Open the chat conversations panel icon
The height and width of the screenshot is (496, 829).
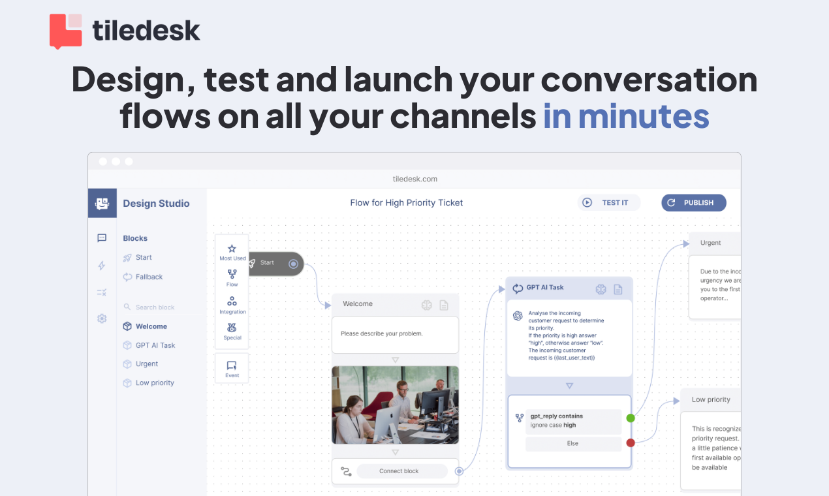102,238
